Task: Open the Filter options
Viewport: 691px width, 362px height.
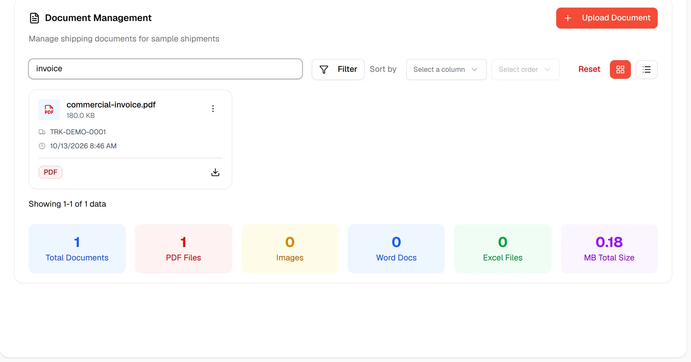Action: click(x=338, y=69)
